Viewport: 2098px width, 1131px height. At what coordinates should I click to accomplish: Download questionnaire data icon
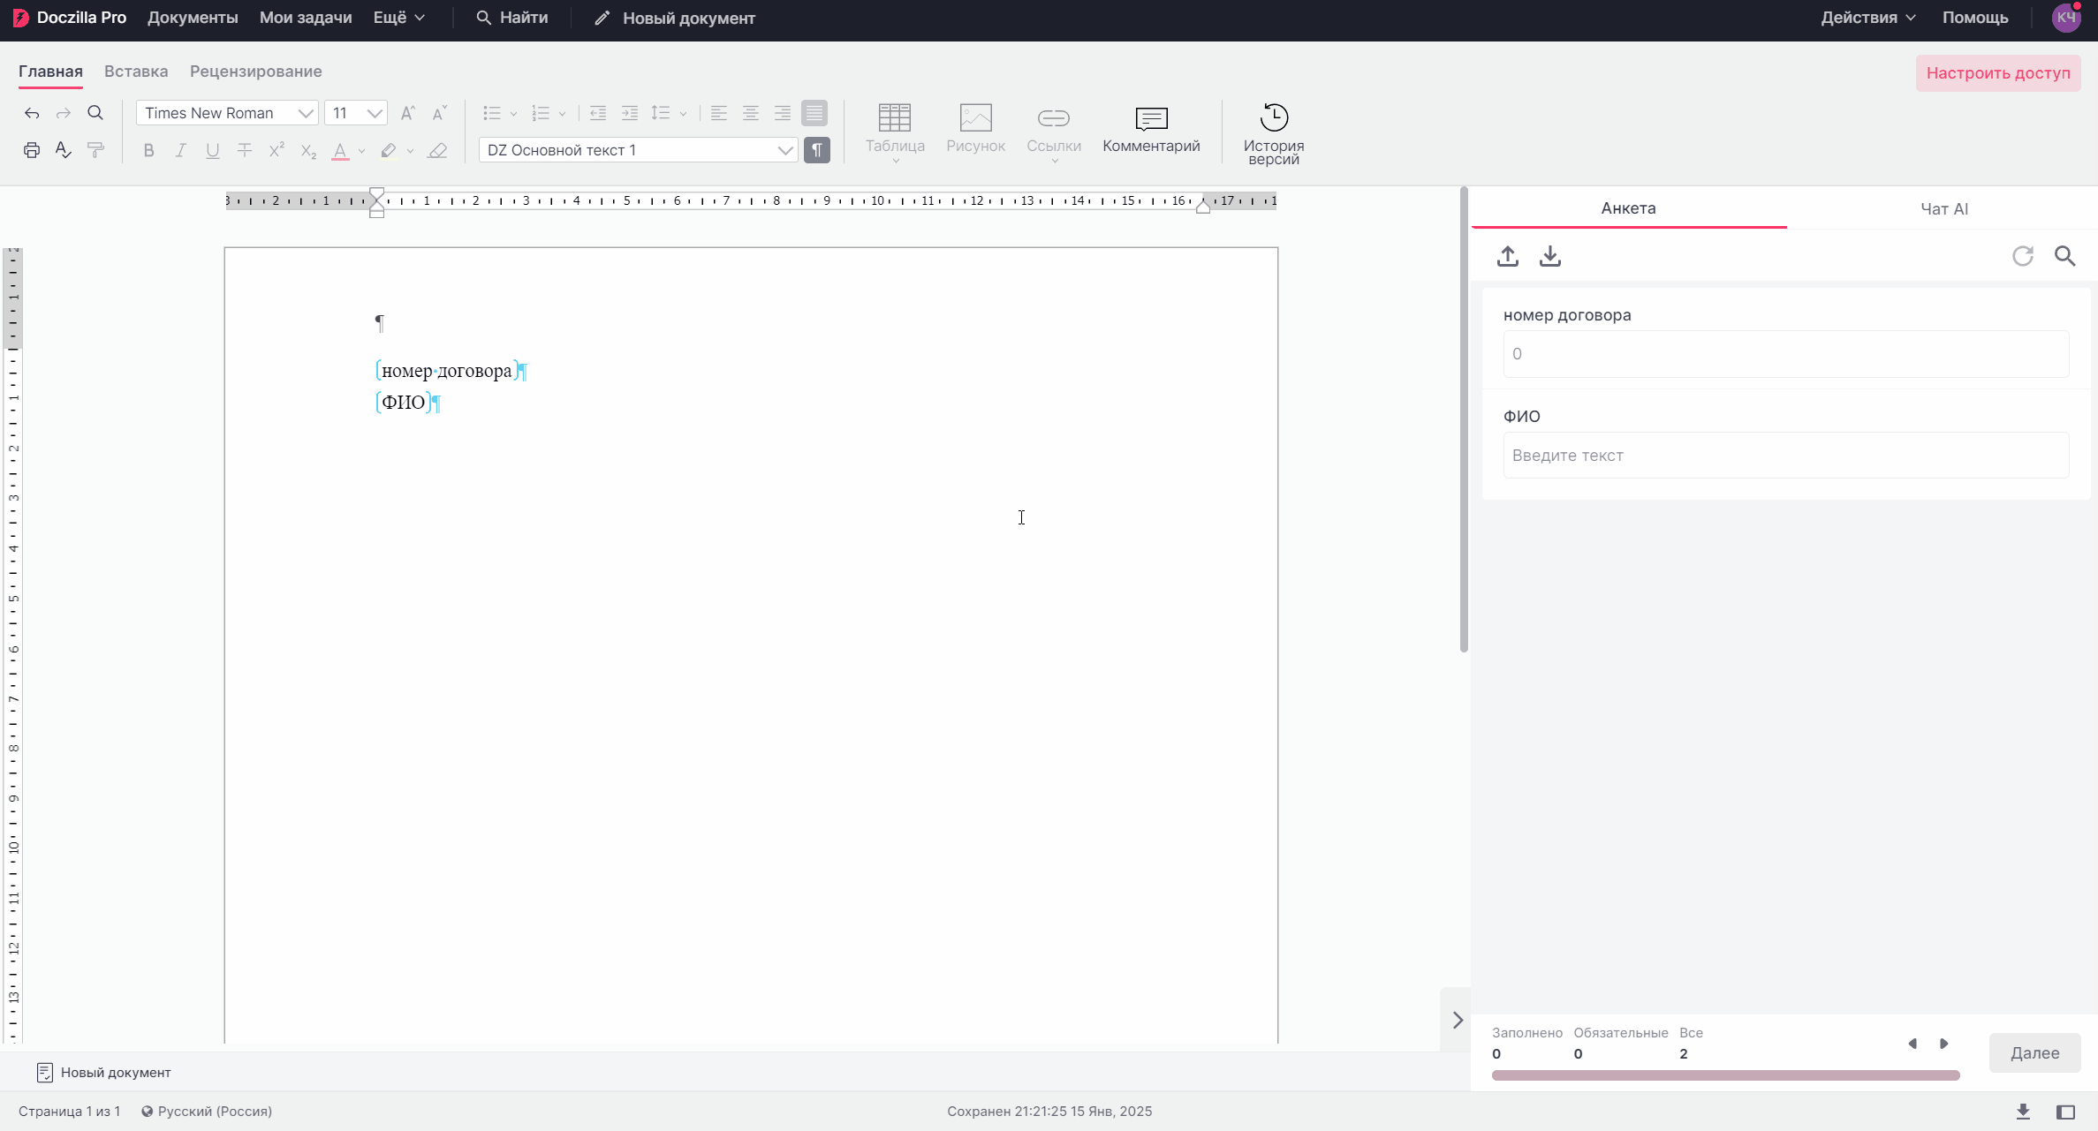1550,256
